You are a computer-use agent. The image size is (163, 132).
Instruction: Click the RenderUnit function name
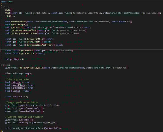[x=17, y=27]
